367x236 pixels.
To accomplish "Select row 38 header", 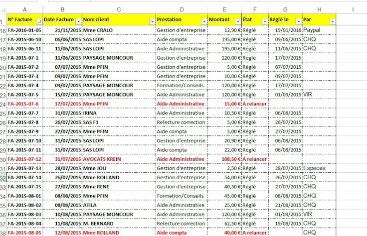I will point(3,233).
